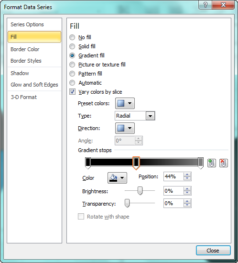The height and width of the screenshot is (263, 238).
Task: Decrease Transparency value with down arrow
Action: point(187,205)
